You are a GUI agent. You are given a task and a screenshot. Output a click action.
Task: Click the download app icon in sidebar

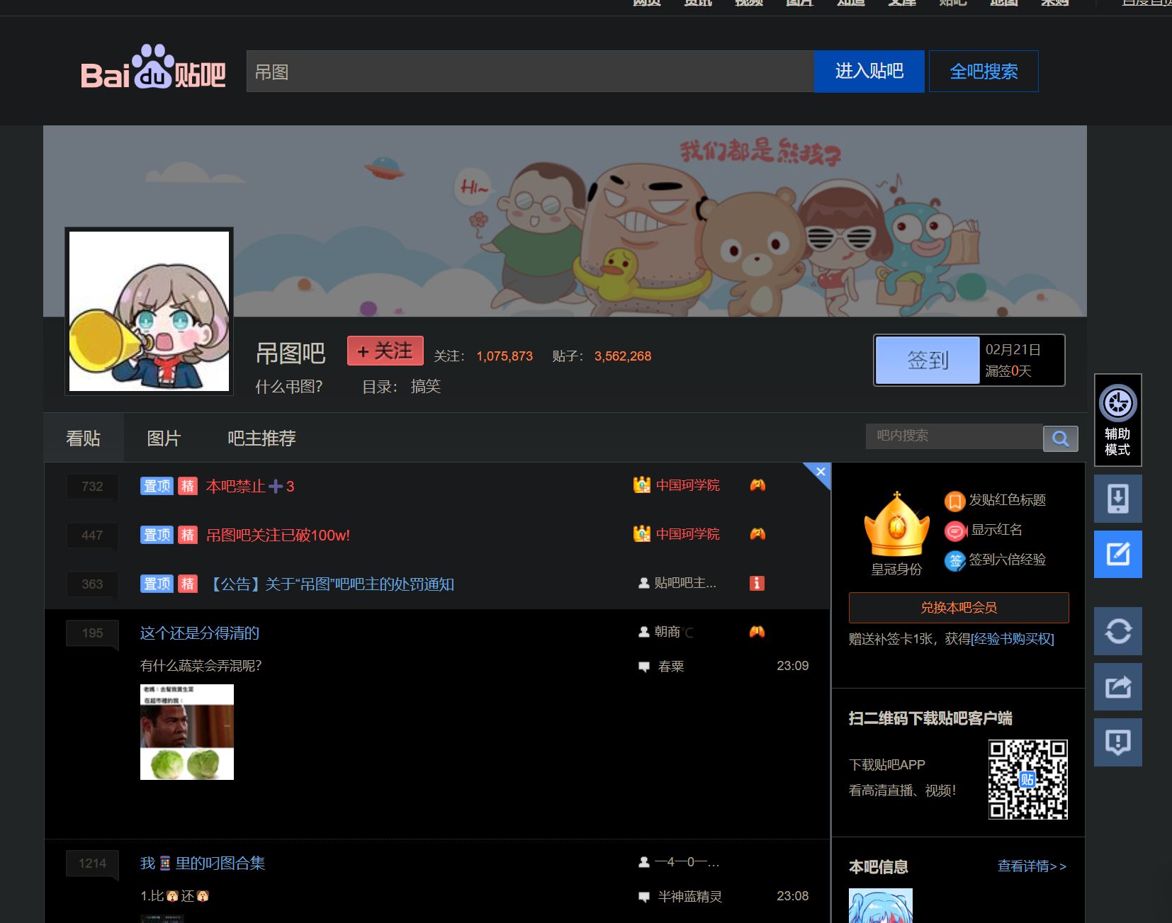click(x=1117, y=499)
